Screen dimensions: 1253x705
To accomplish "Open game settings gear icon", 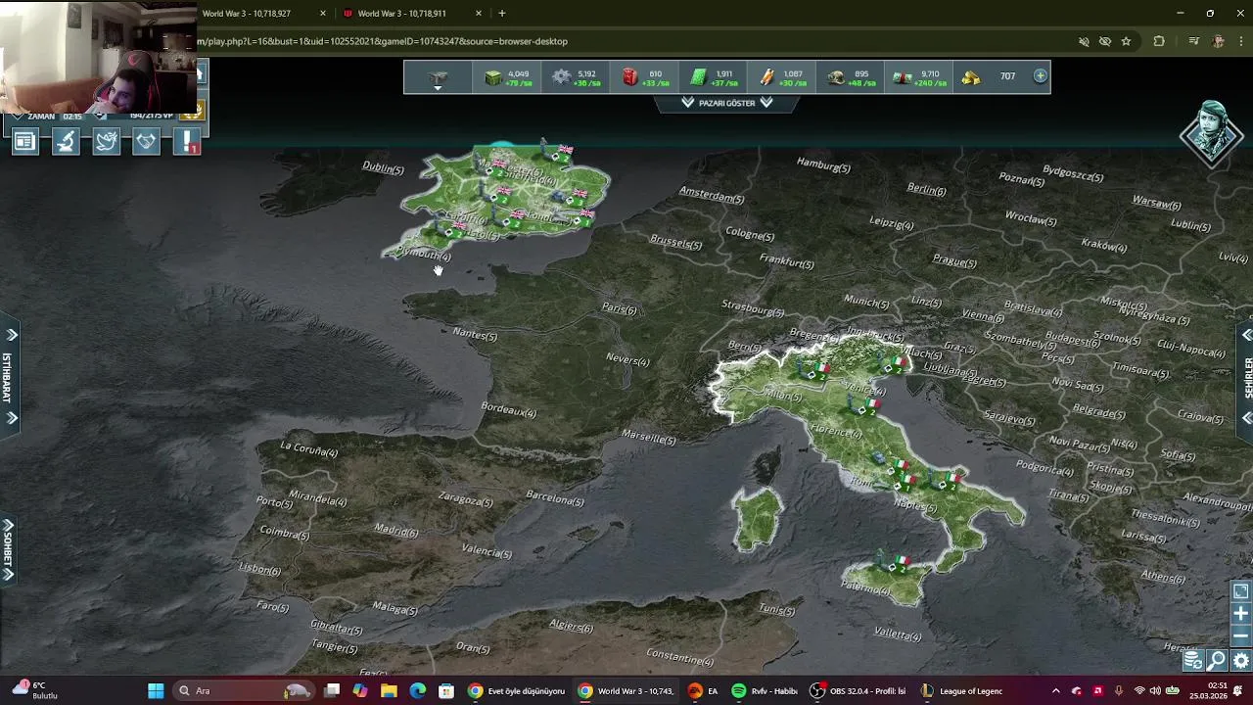I will pos(1240,661).
